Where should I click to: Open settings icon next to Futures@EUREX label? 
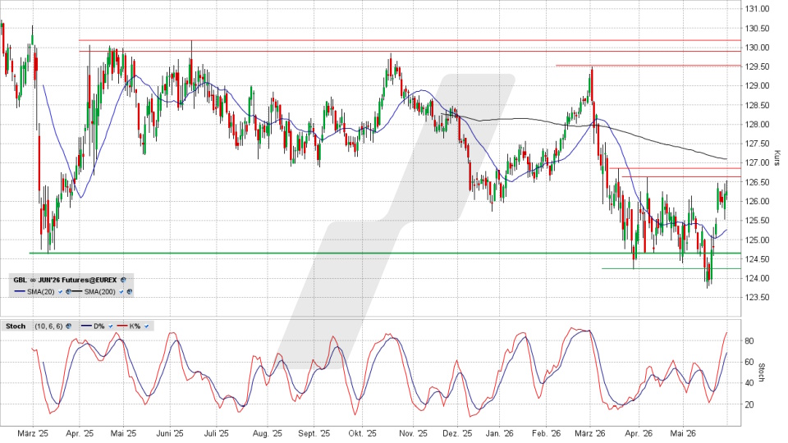point(123,280)
